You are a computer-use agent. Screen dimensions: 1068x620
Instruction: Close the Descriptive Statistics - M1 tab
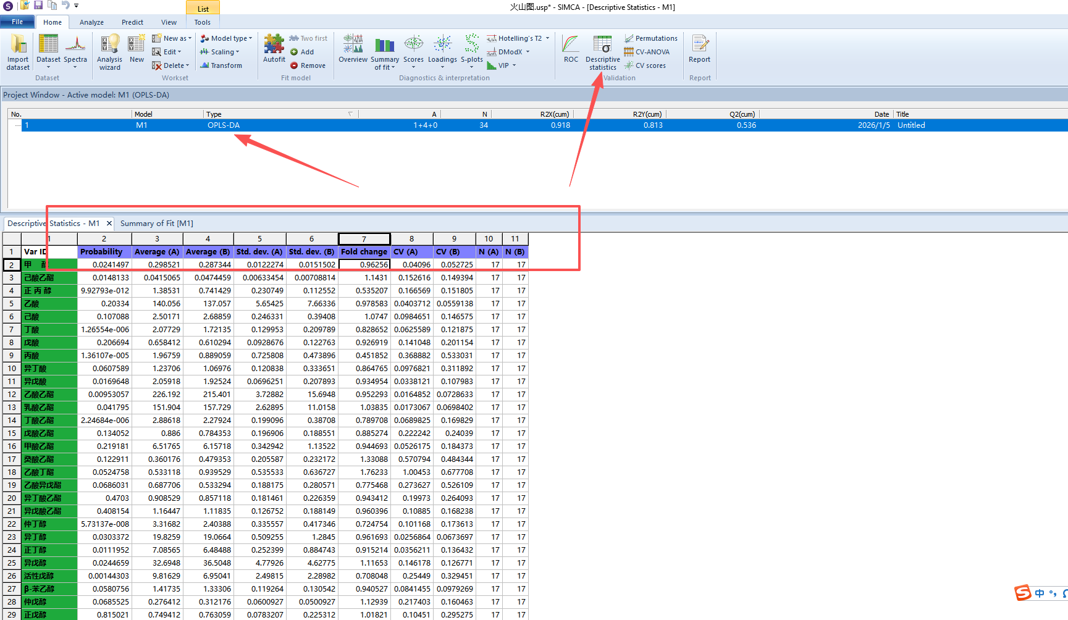(x=109, y=224)
